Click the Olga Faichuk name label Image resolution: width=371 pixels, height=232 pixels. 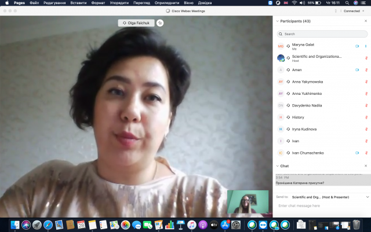[136, 23]
